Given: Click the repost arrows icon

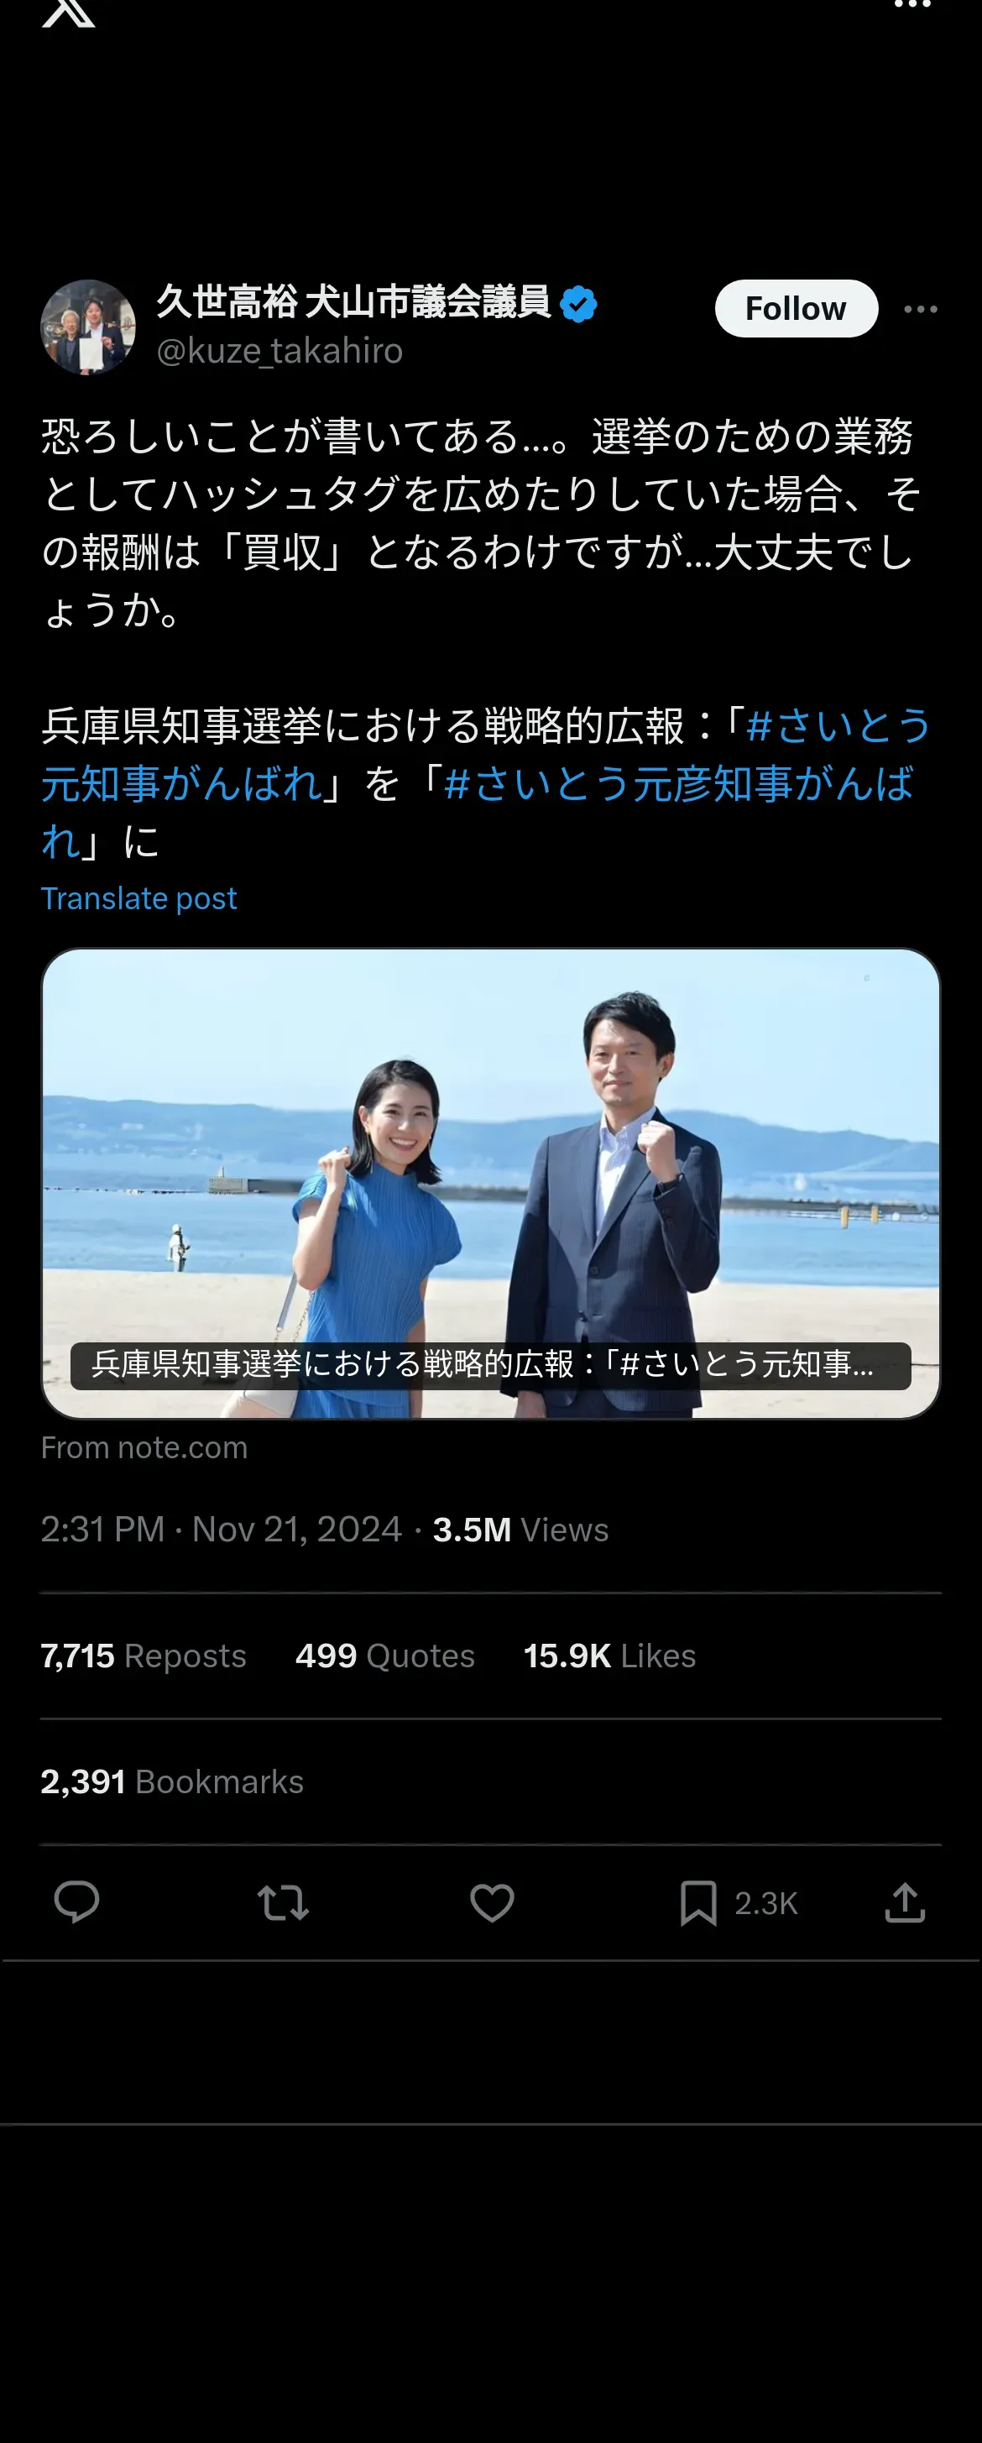Looking at the screenshot, I should click(x=284, y=1902).
